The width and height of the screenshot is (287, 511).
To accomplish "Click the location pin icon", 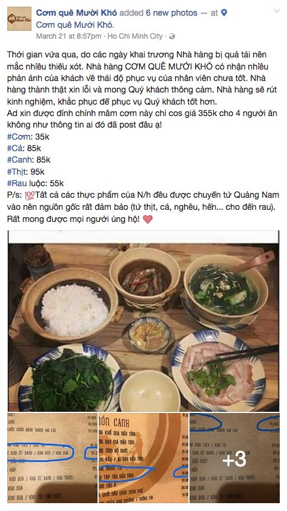I will [224, 13].
